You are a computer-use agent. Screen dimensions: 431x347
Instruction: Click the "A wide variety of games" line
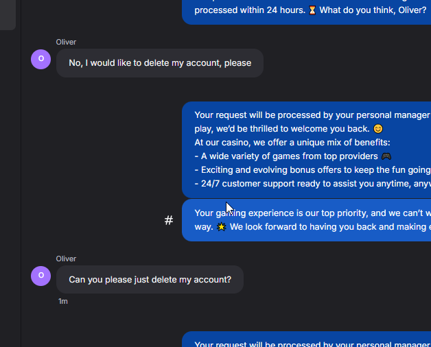[287, 156]
